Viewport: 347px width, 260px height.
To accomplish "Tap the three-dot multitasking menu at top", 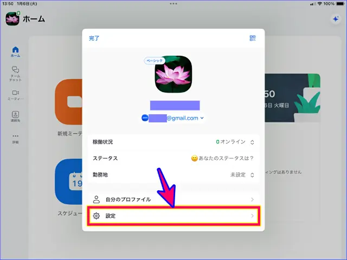I will (x=173, y=4).
